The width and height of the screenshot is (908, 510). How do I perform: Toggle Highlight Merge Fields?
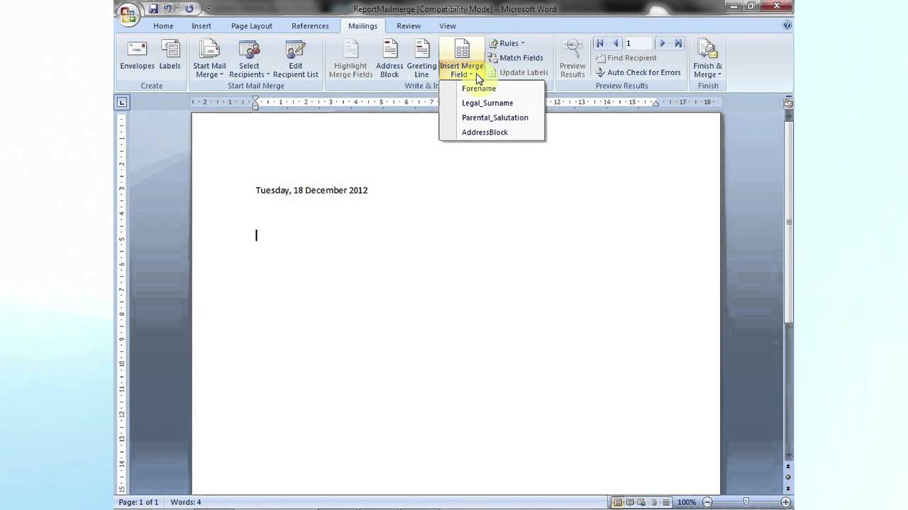tap(350, 58)
